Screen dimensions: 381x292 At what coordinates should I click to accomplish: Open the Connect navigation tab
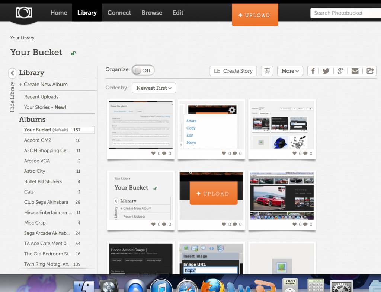tap(119, 13)
